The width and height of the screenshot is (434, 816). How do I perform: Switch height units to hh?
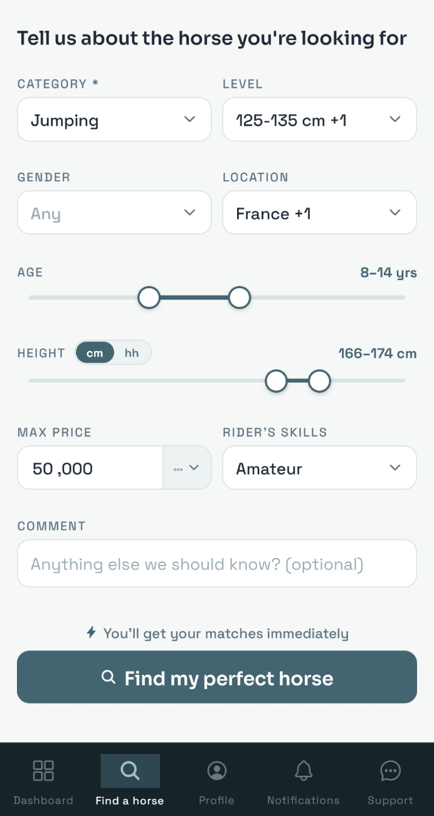point(132,353)
